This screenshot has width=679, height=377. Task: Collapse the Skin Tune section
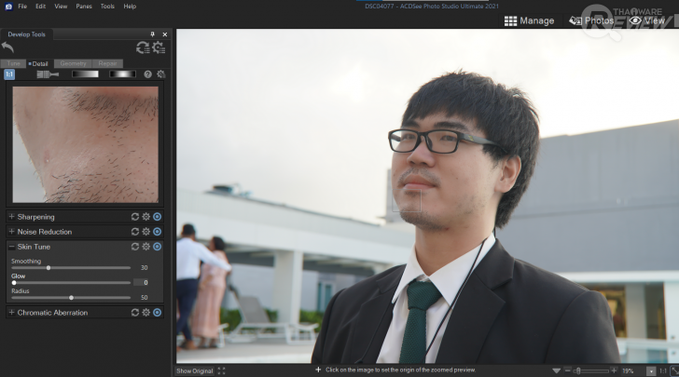(12, 247)
